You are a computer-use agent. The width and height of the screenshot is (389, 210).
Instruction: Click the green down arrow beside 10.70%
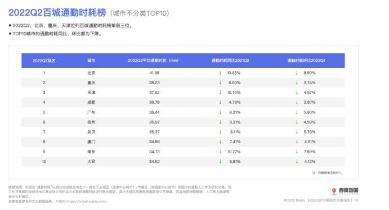(220, 93)
